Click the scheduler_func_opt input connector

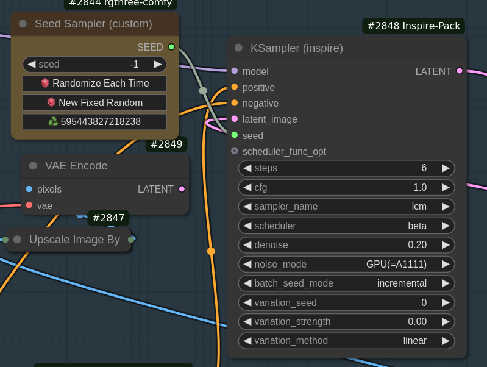coord(235,151)
